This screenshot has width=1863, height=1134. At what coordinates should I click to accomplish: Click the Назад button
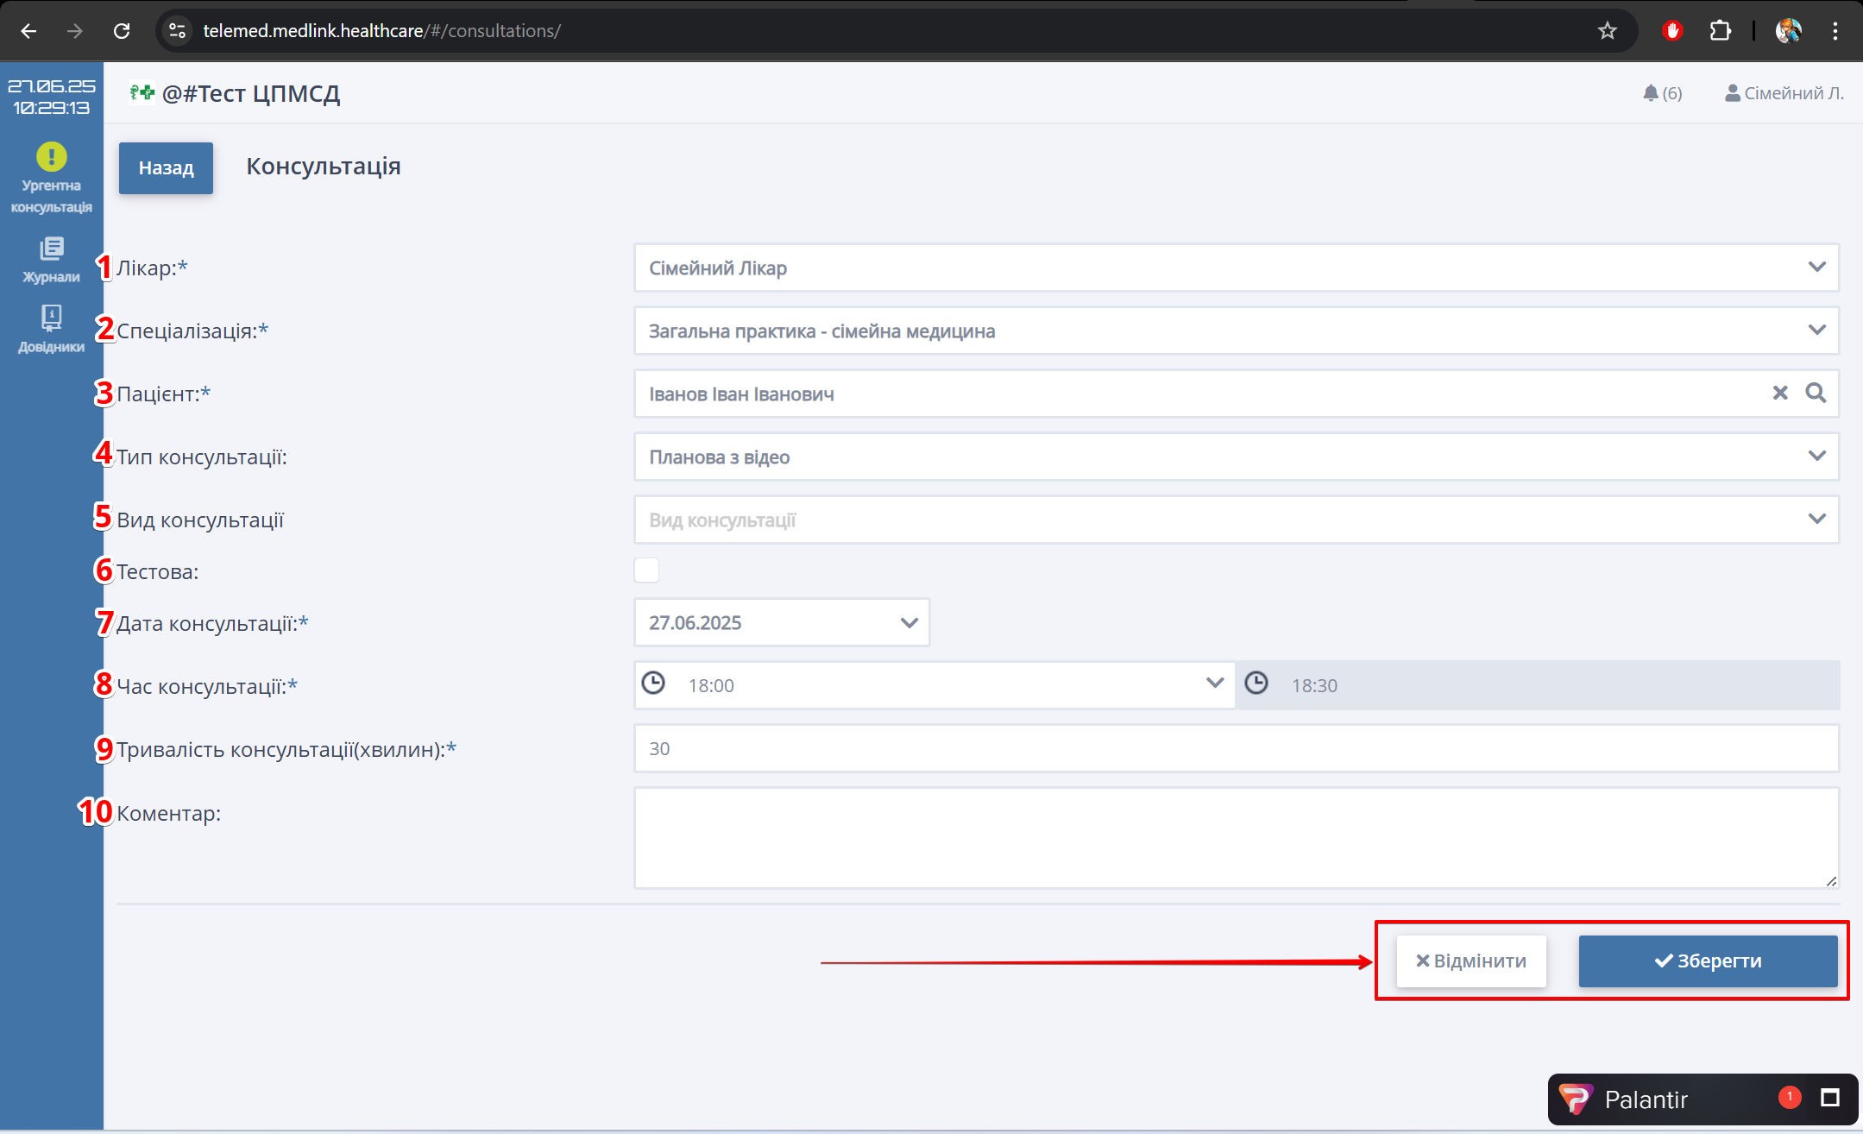166,167
